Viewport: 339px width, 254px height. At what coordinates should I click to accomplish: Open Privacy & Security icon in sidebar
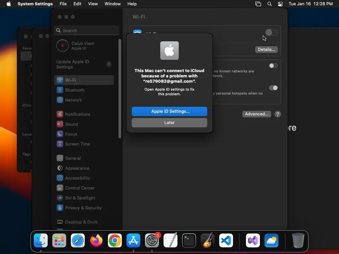point(60,208)
